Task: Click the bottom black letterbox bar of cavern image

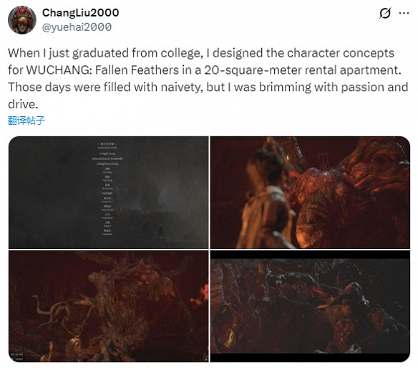Action: [x=310, y=357]
